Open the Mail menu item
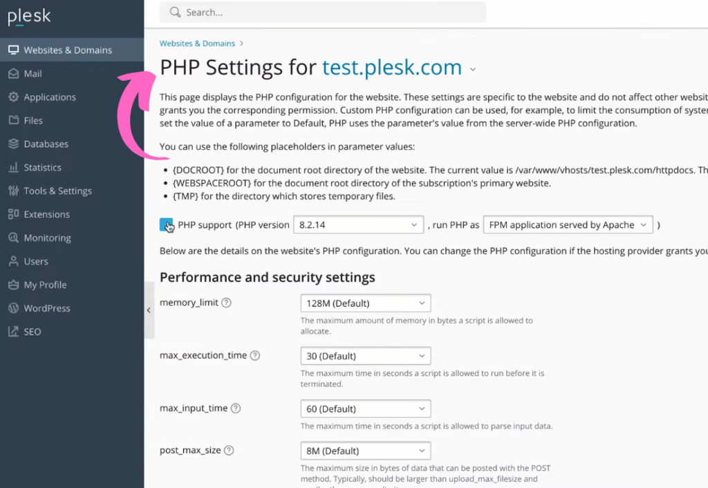 coord(72,73)
